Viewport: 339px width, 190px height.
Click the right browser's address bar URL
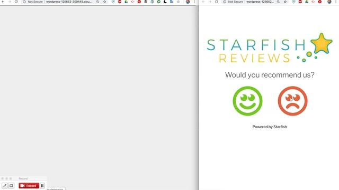click(260, 2)
